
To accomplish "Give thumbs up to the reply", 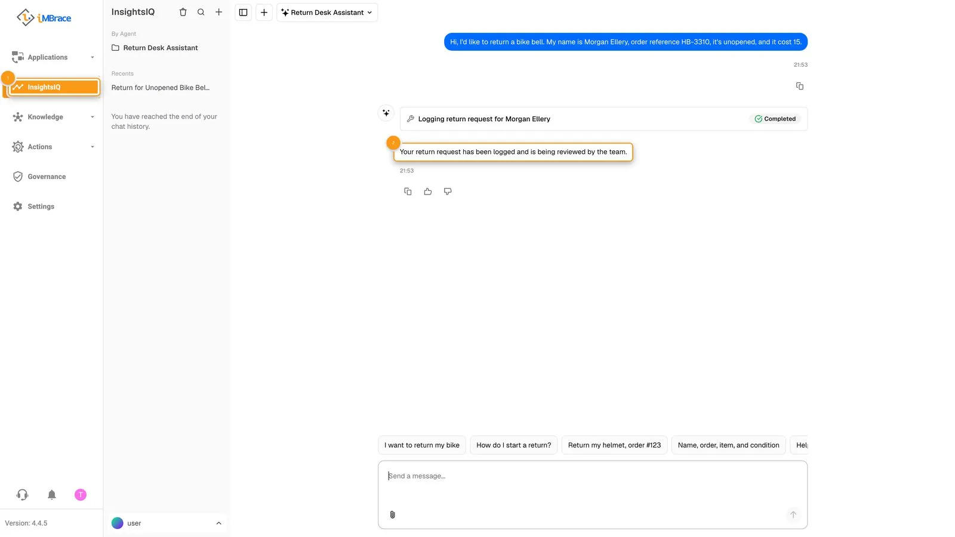I will pos(428,192).
